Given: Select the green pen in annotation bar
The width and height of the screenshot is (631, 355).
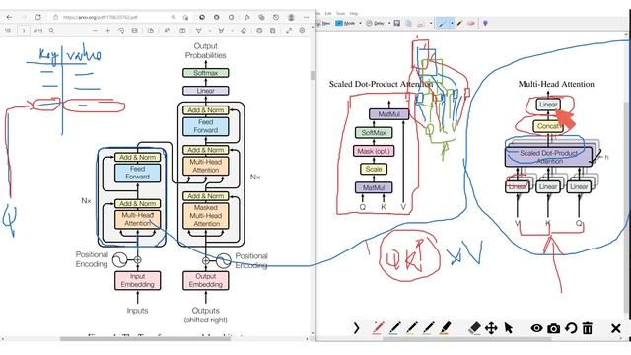Looking at the screenshot, I should pos(428,328).
